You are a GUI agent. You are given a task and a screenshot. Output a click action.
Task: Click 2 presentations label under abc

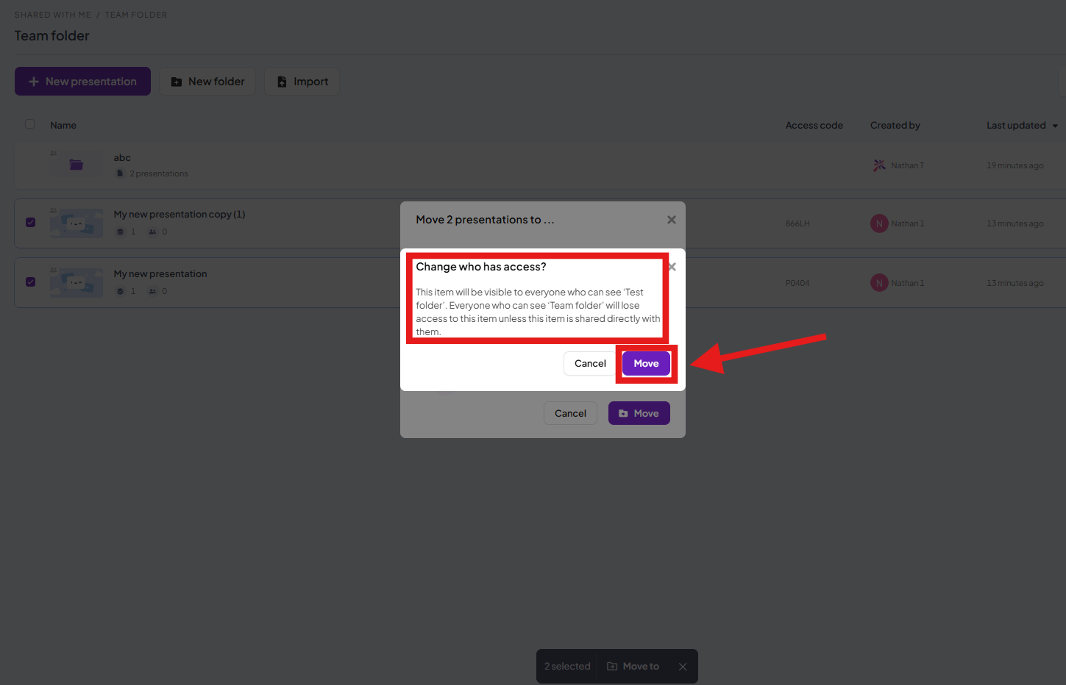159,174
